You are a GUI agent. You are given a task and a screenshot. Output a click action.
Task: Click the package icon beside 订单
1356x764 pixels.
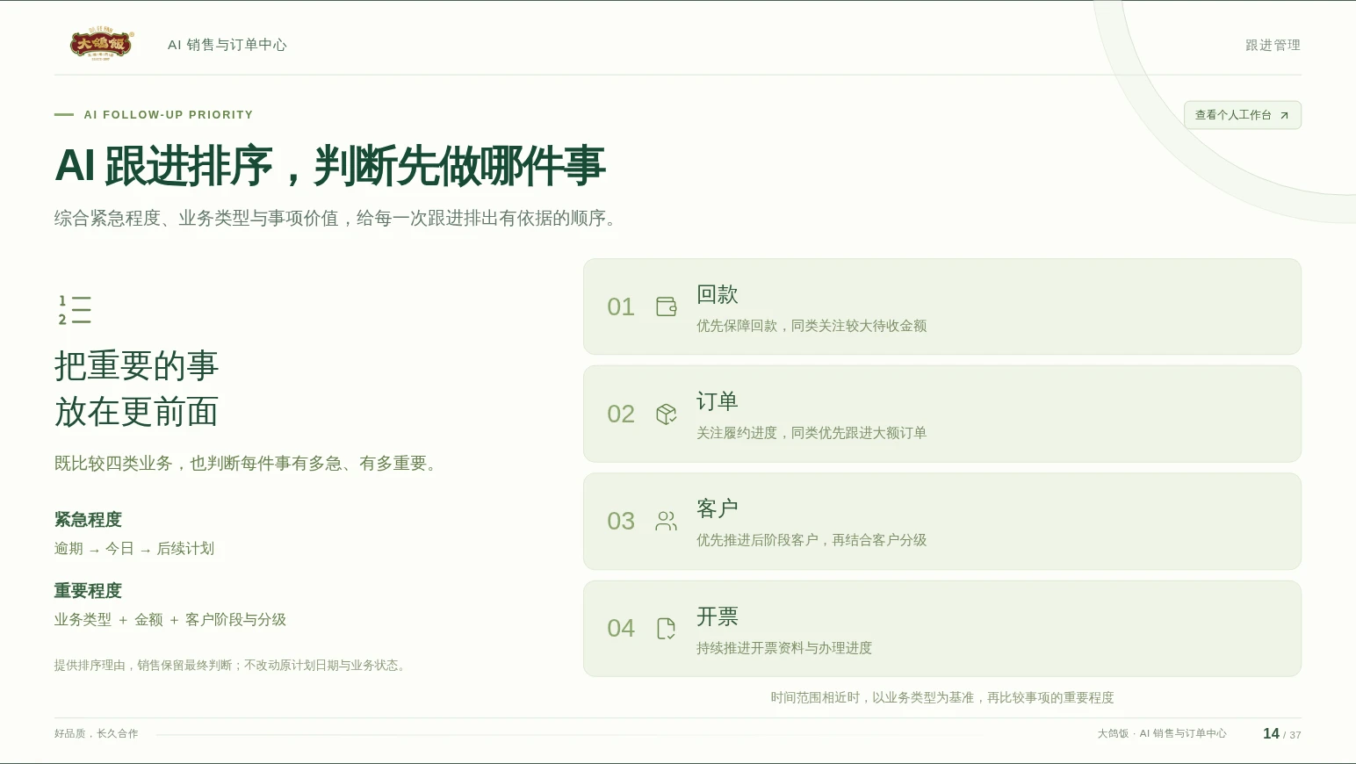[667, 414]
